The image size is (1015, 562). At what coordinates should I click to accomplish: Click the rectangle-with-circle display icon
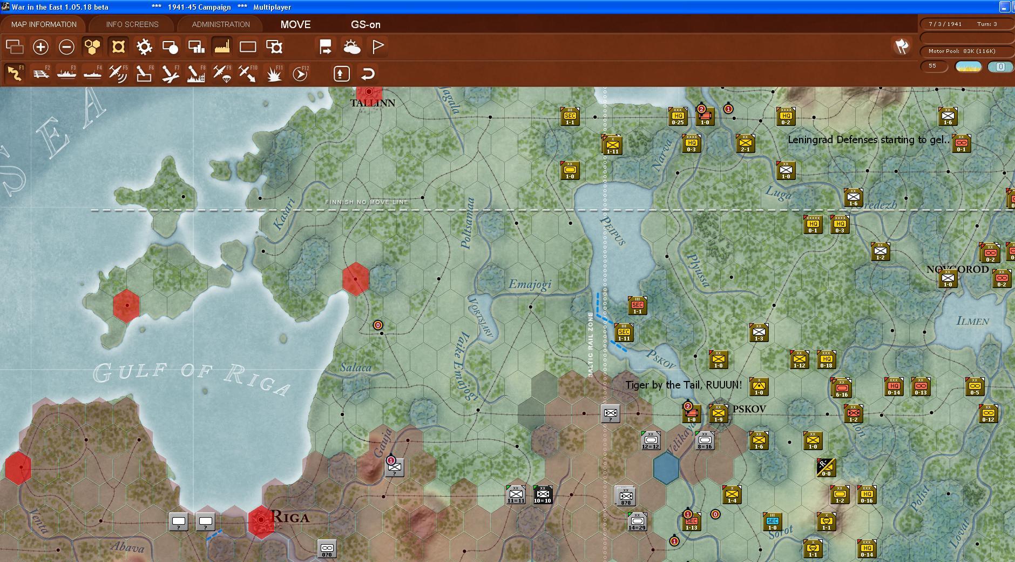tap(170, 47)
